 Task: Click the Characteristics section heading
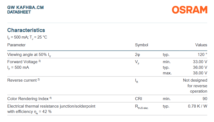pos(26,30)
